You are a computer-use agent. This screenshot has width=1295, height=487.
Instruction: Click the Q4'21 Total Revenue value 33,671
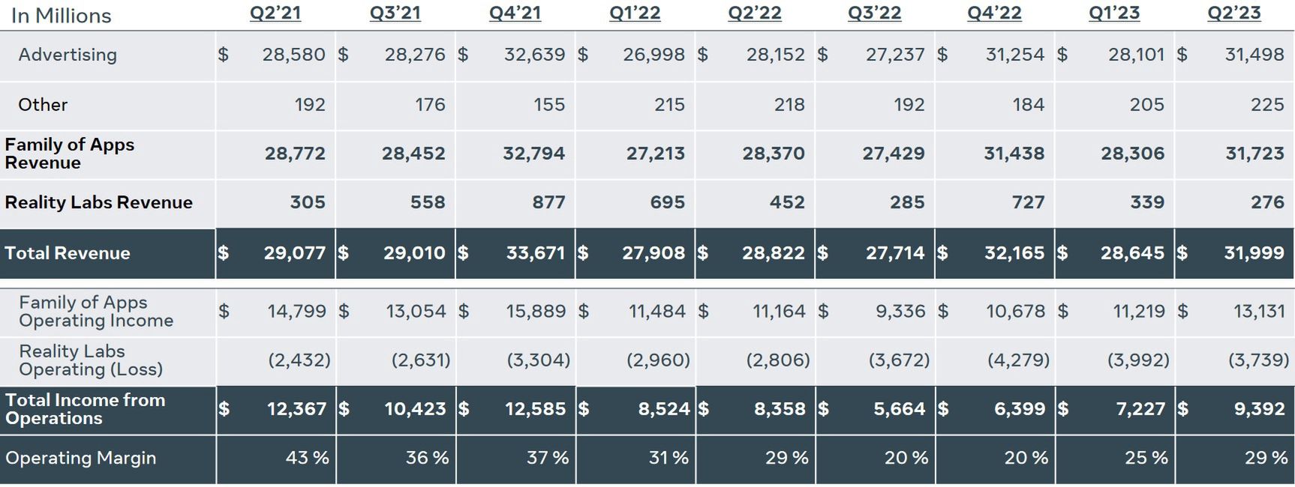point(535,253)
